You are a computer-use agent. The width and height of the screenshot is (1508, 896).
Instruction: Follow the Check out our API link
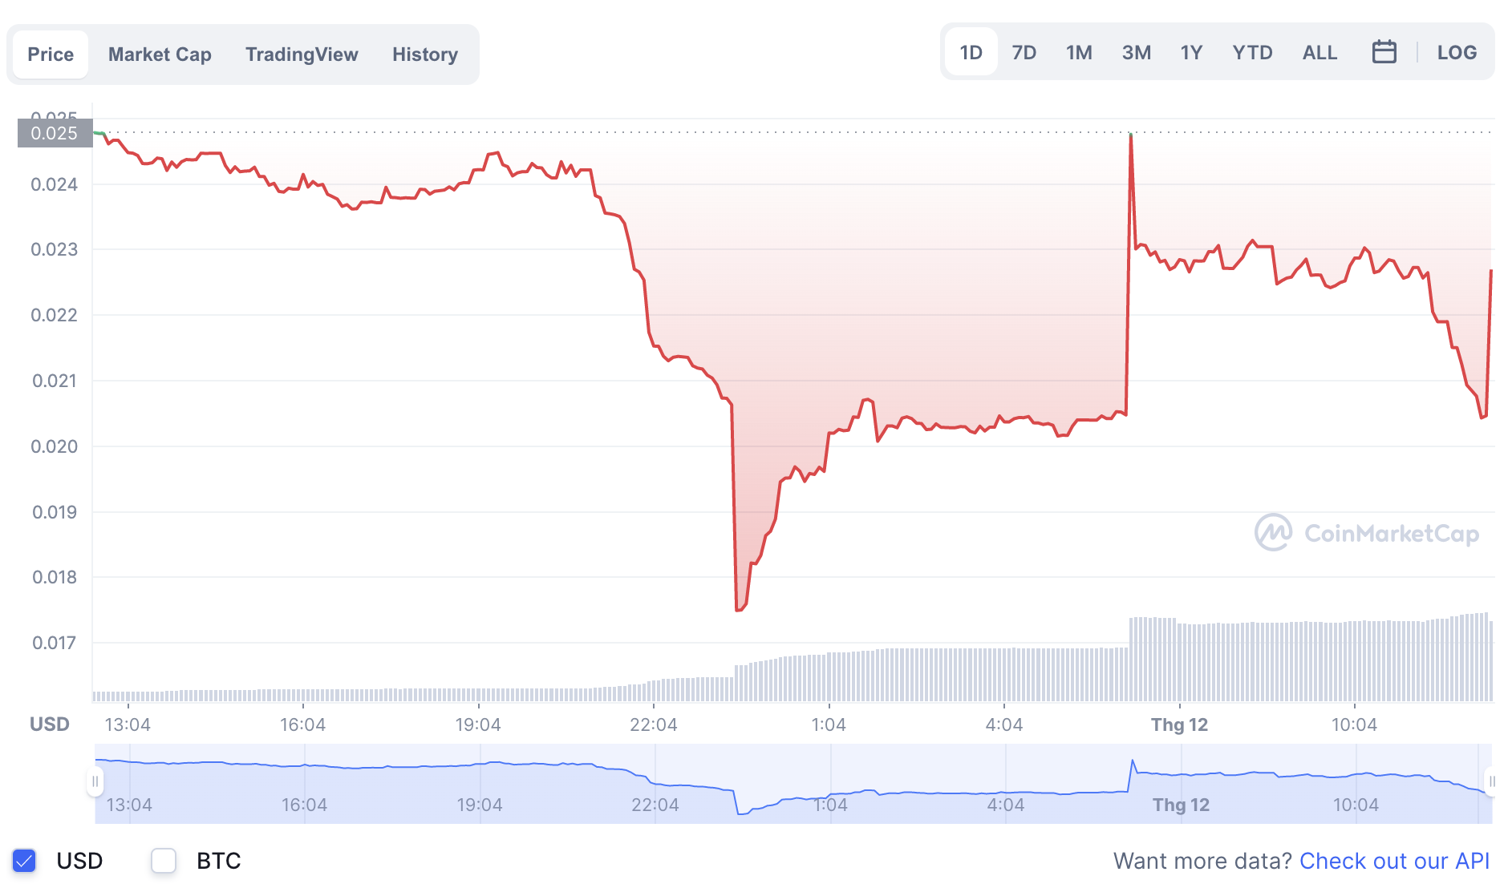(x=1394, y=861)
